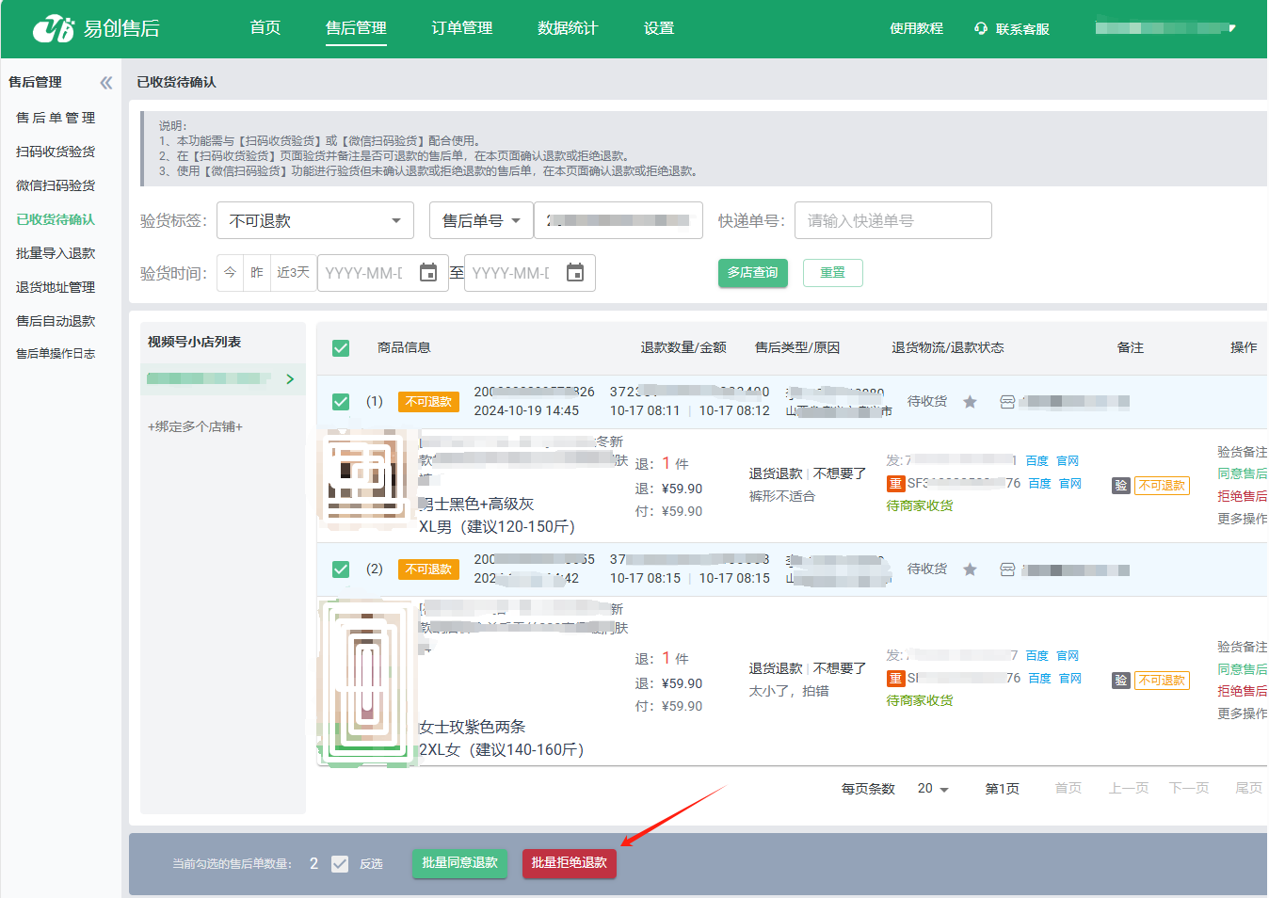The width and height of the screenshot is (1269, 898).
Task: Toggle the 反选 invert selection checkbox
Action: pos(340,864)
